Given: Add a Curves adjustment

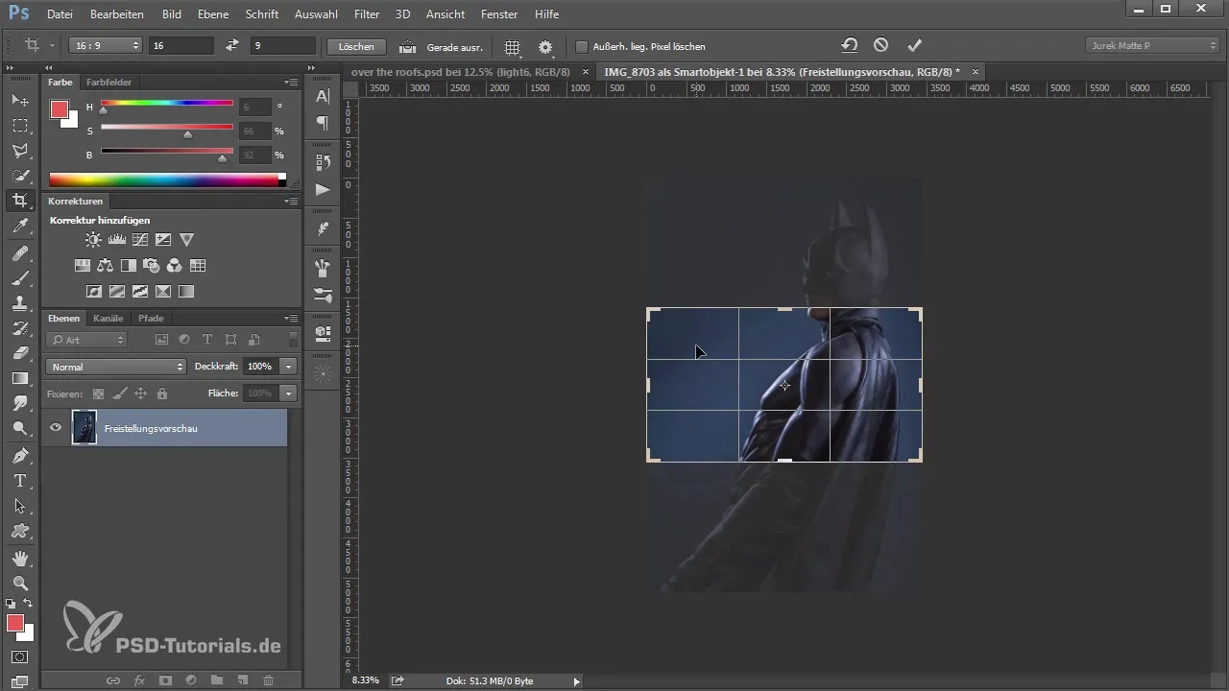Looking at the screenshot, I should (140, 240).
